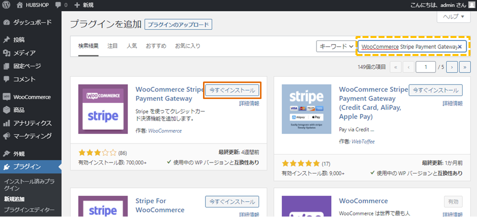Viewport: 477px width, 217px height.
Task: Open 詳細情報 for WebToffee Stripe plugin
Action: (x=452, y=103)
